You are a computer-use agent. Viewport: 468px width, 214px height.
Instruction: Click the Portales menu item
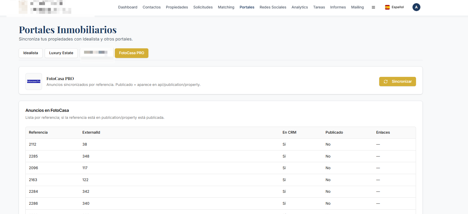pyautogui.click(x=247, y=7)
